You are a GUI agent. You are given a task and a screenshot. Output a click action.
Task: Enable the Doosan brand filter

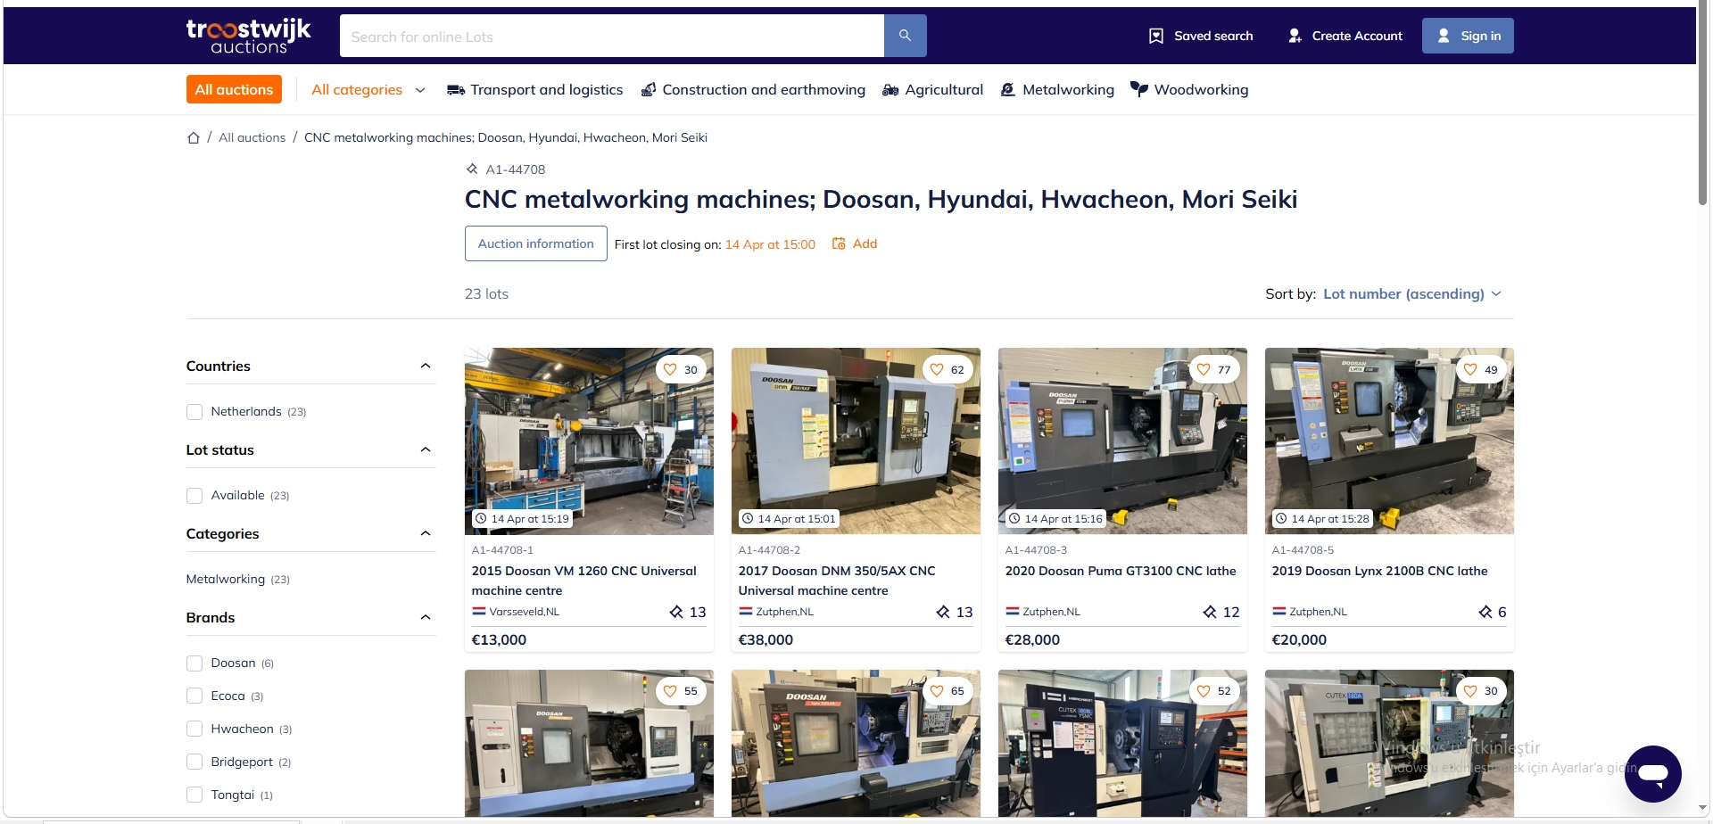point(194,663)
